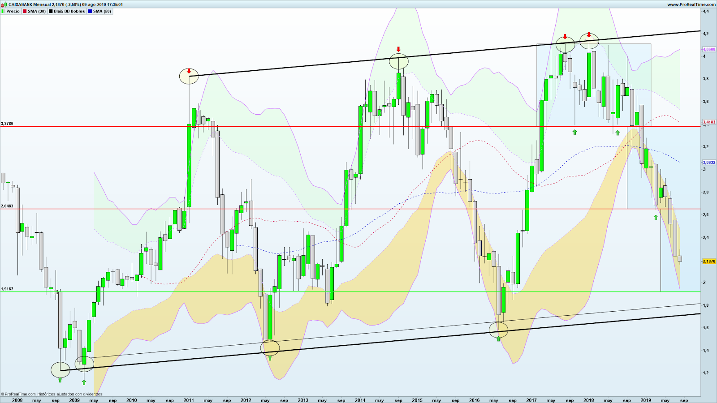Image resolution: width=717 pixels, height=403 pixels.
Task: Click the 4,0608 upper band value label
Action: click(709, 49)
